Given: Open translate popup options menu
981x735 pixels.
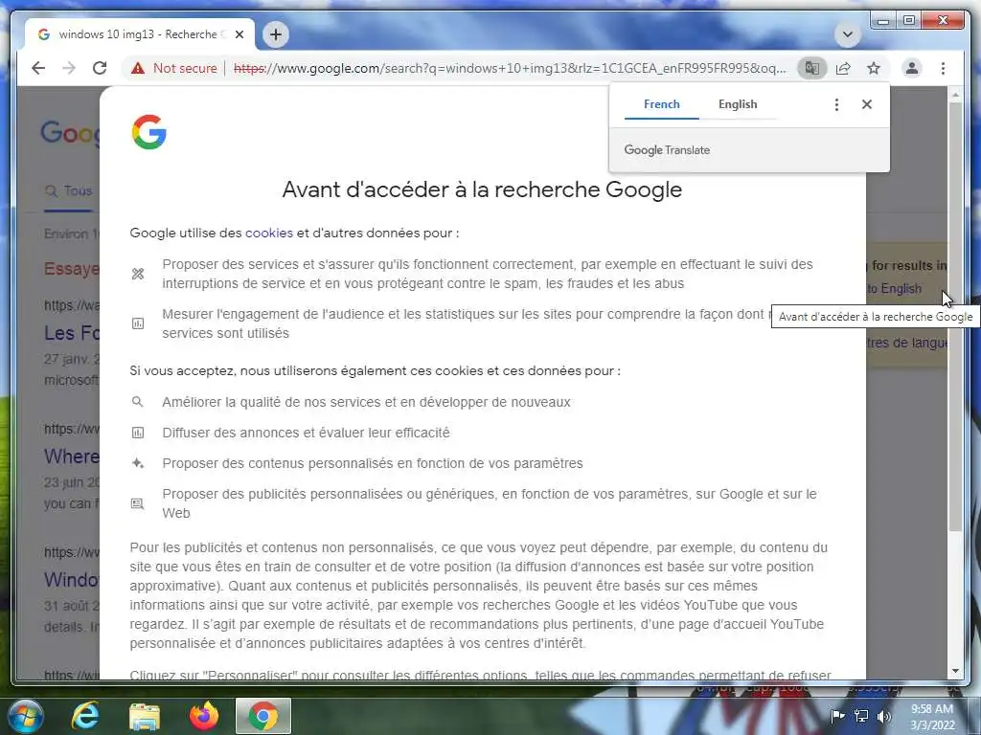Looking at the screenshot, I should [836, 104].
